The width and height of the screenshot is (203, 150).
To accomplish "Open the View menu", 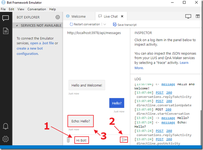I will [21, 9].
